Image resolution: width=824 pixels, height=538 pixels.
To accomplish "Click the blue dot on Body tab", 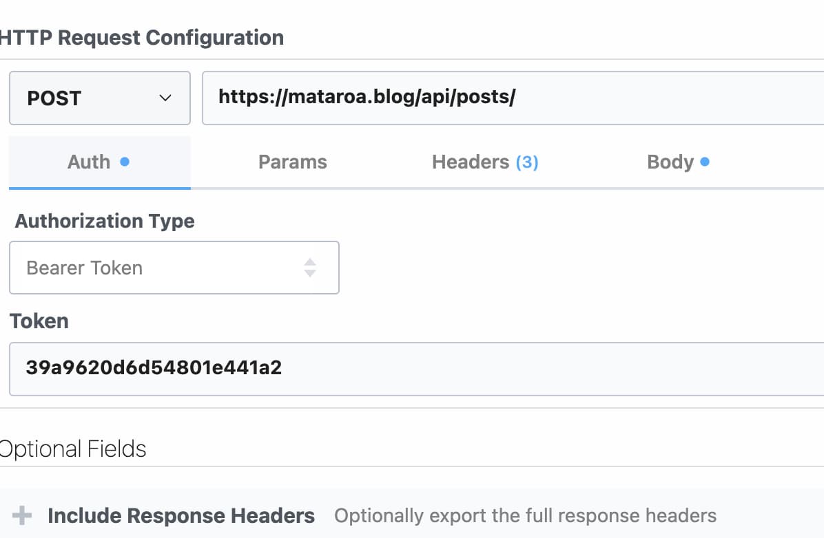I will (705, 162).
